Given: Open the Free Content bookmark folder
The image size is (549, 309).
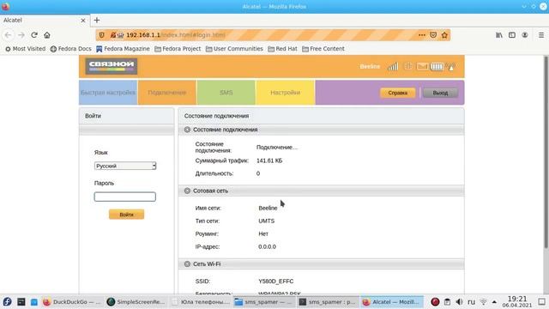Looking at the screenshot, I should 323,49.
